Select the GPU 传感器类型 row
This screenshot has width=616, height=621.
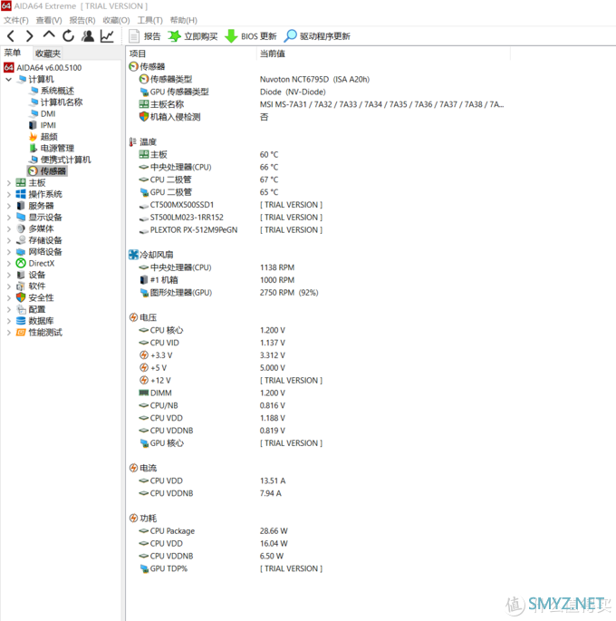pos(232,92)
